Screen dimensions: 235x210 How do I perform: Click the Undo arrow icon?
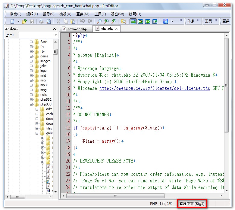click(82, 21)
